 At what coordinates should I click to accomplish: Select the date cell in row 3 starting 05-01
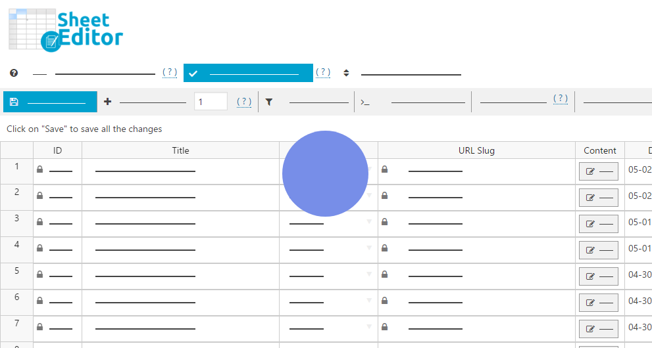(639, 223)
